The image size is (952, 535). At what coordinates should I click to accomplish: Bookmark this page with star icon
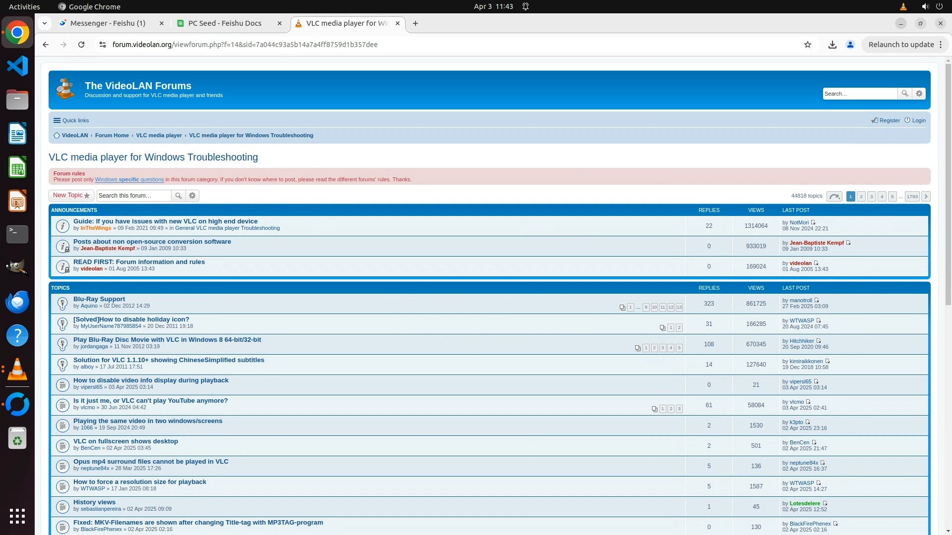tap(807, 45)
